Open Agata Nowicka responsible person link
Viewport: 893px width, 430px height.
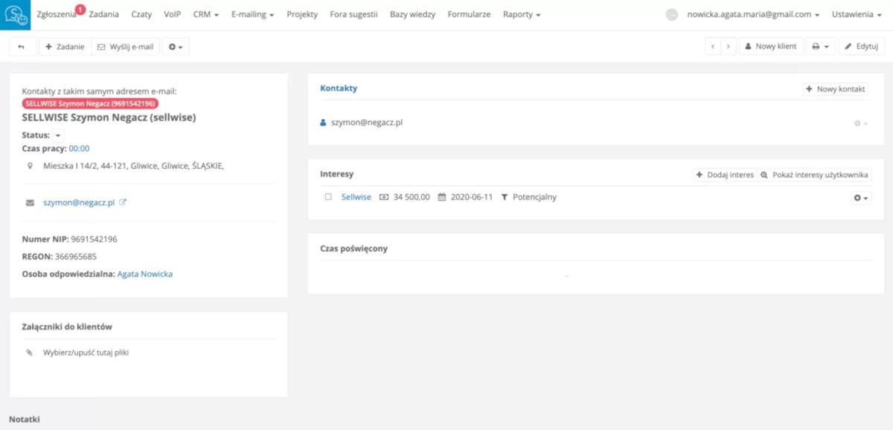[x=145, y=274]
